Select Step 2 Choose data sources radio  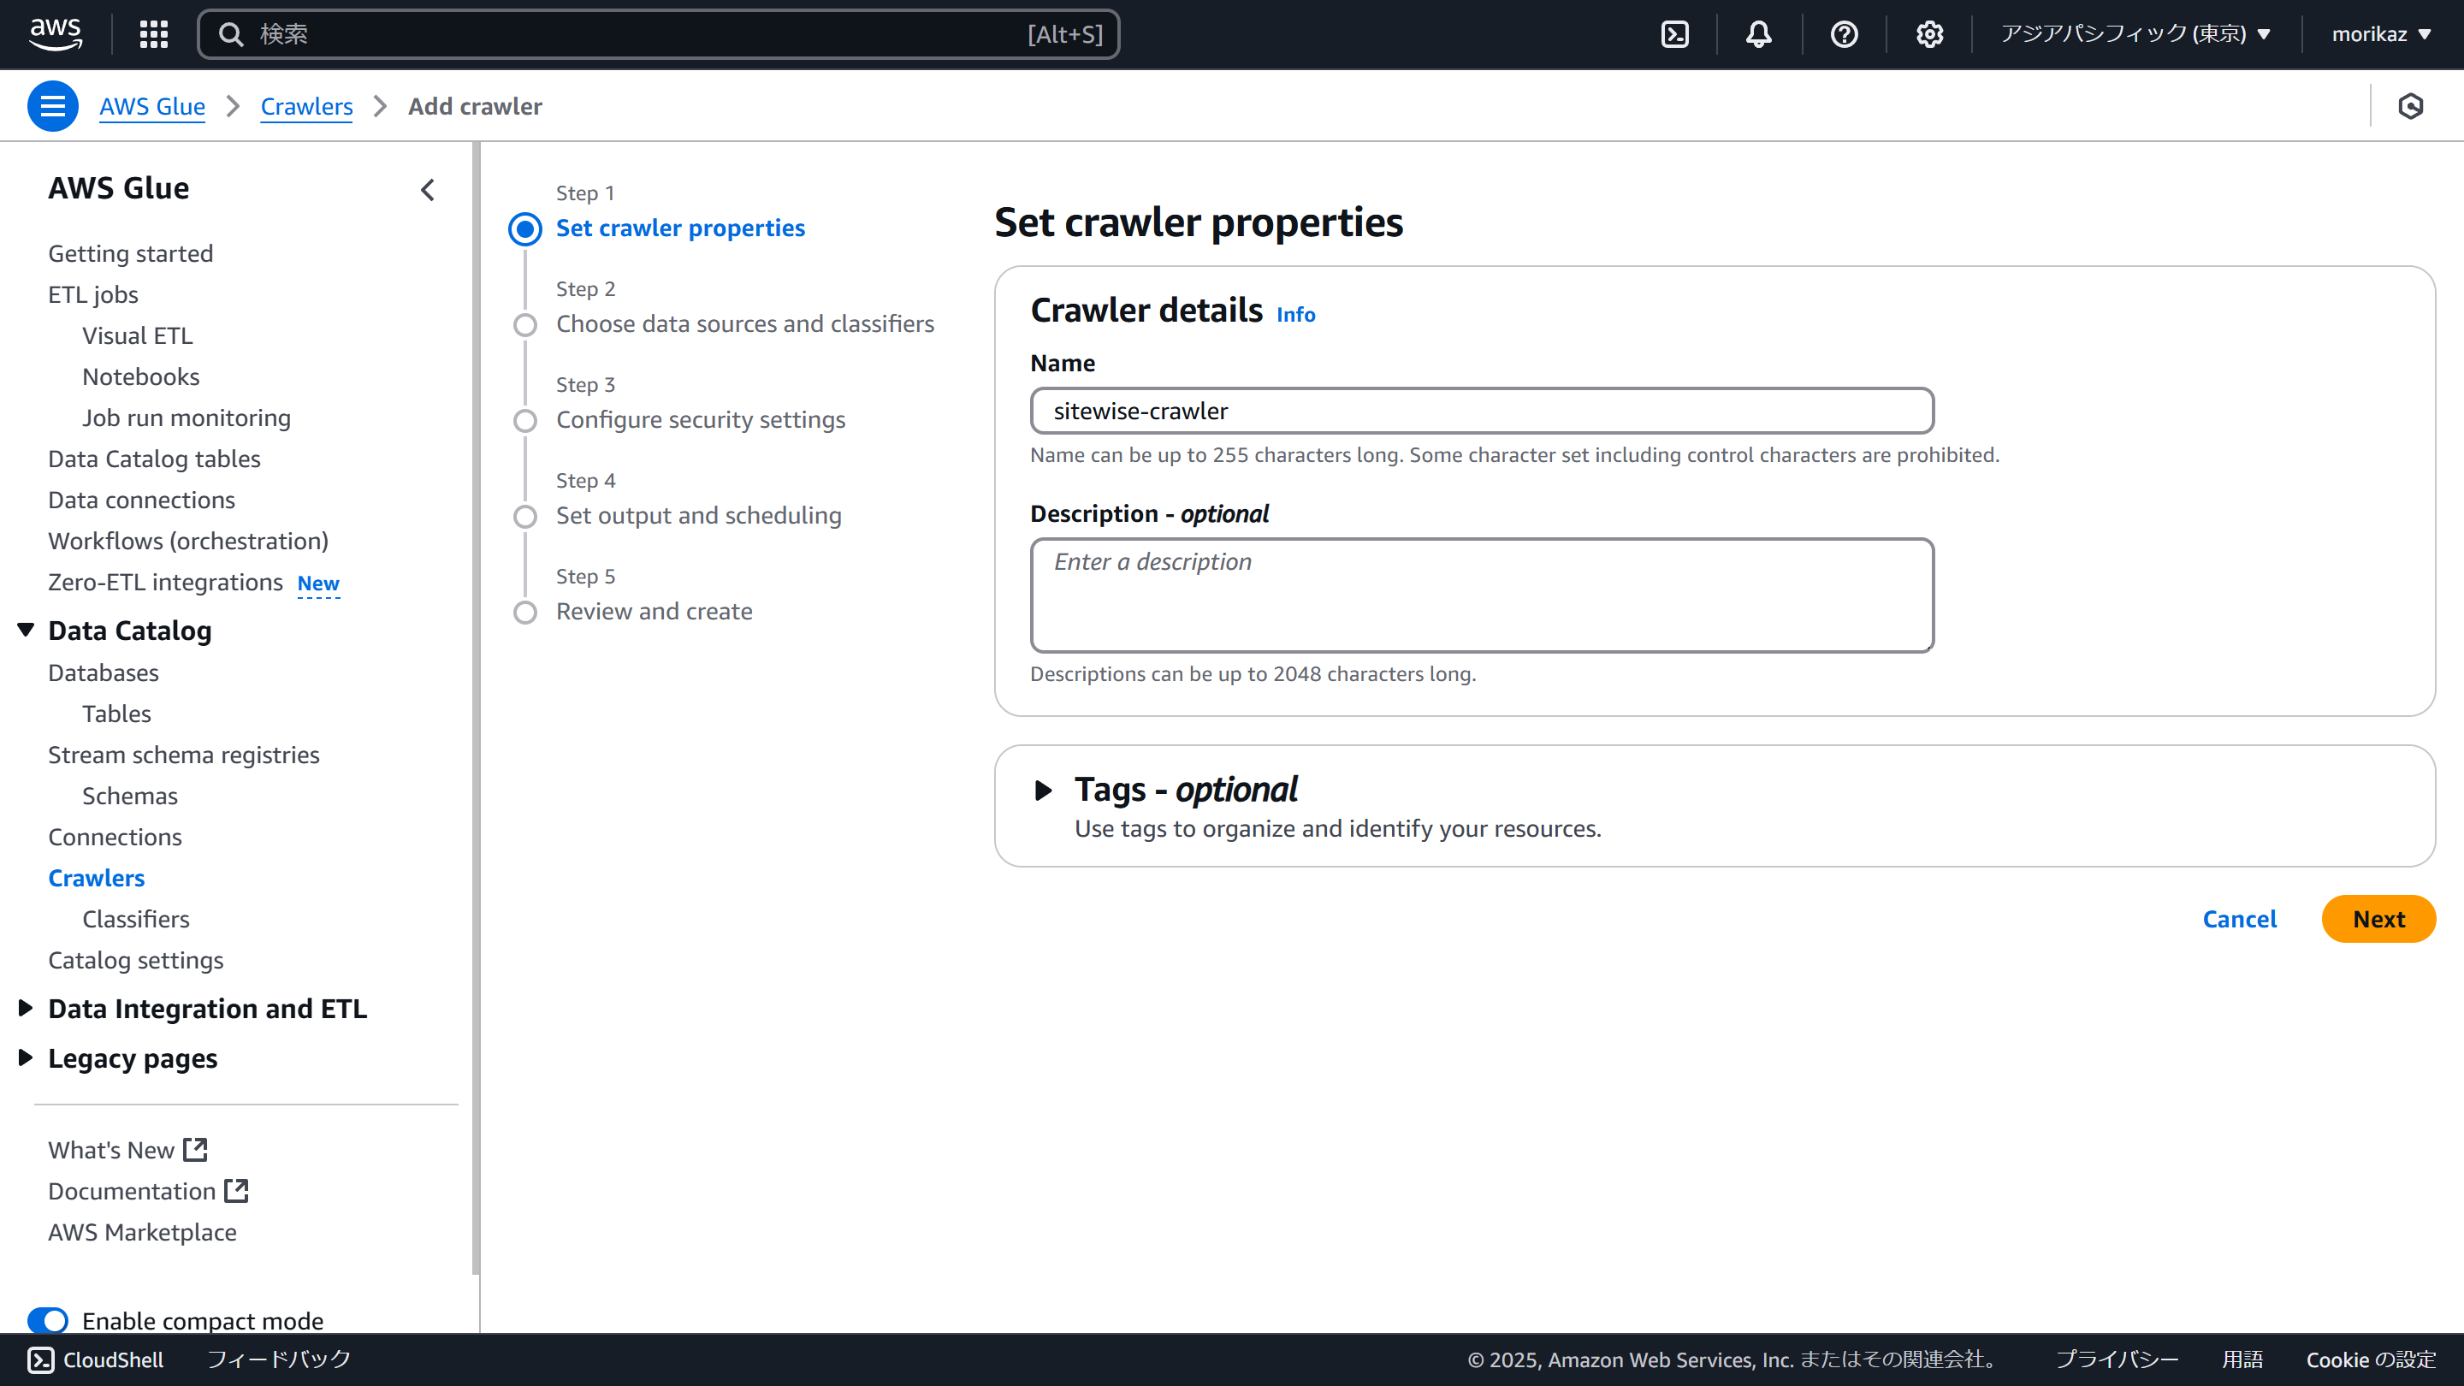(525, 324)
